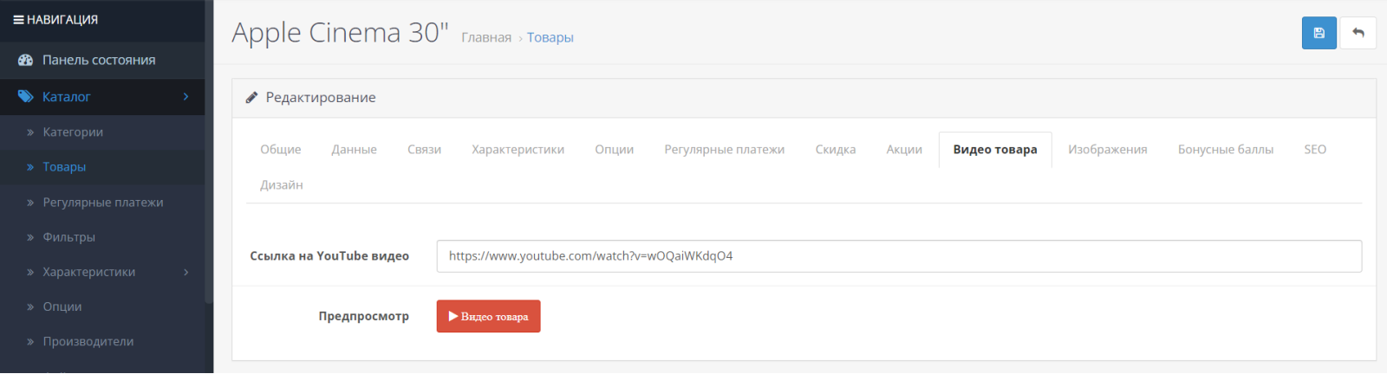
Task: Click the red Видео товара preview button
Action: (488, 316)
